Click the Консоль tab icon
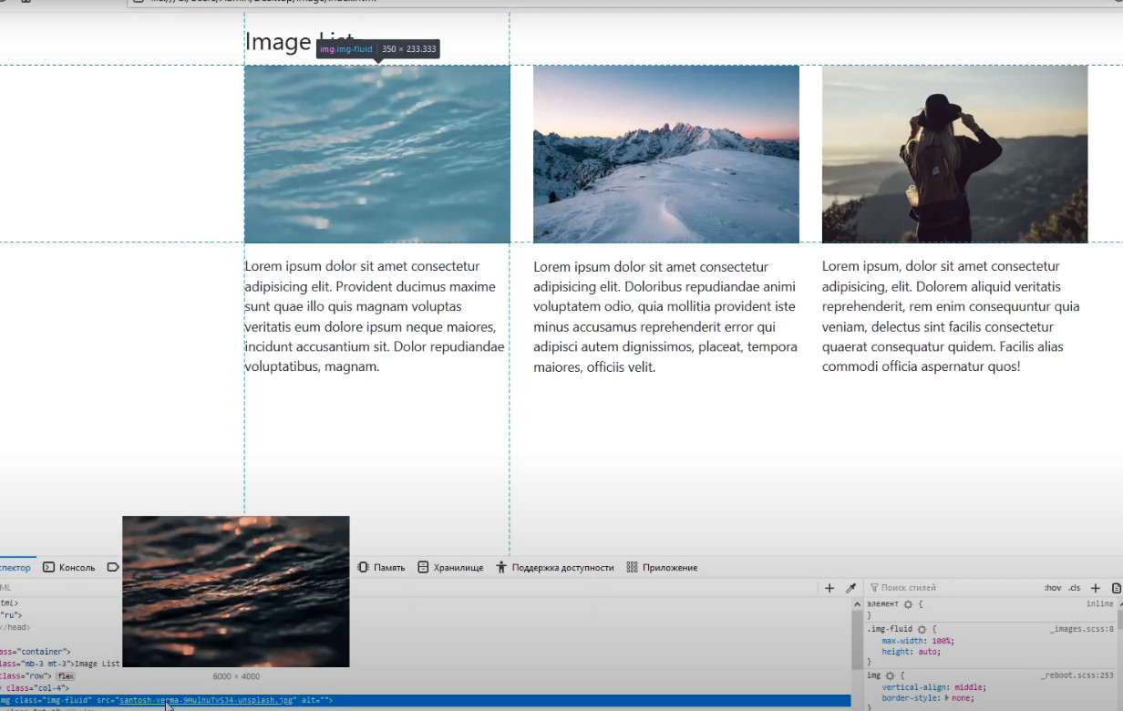 [49, 567]
